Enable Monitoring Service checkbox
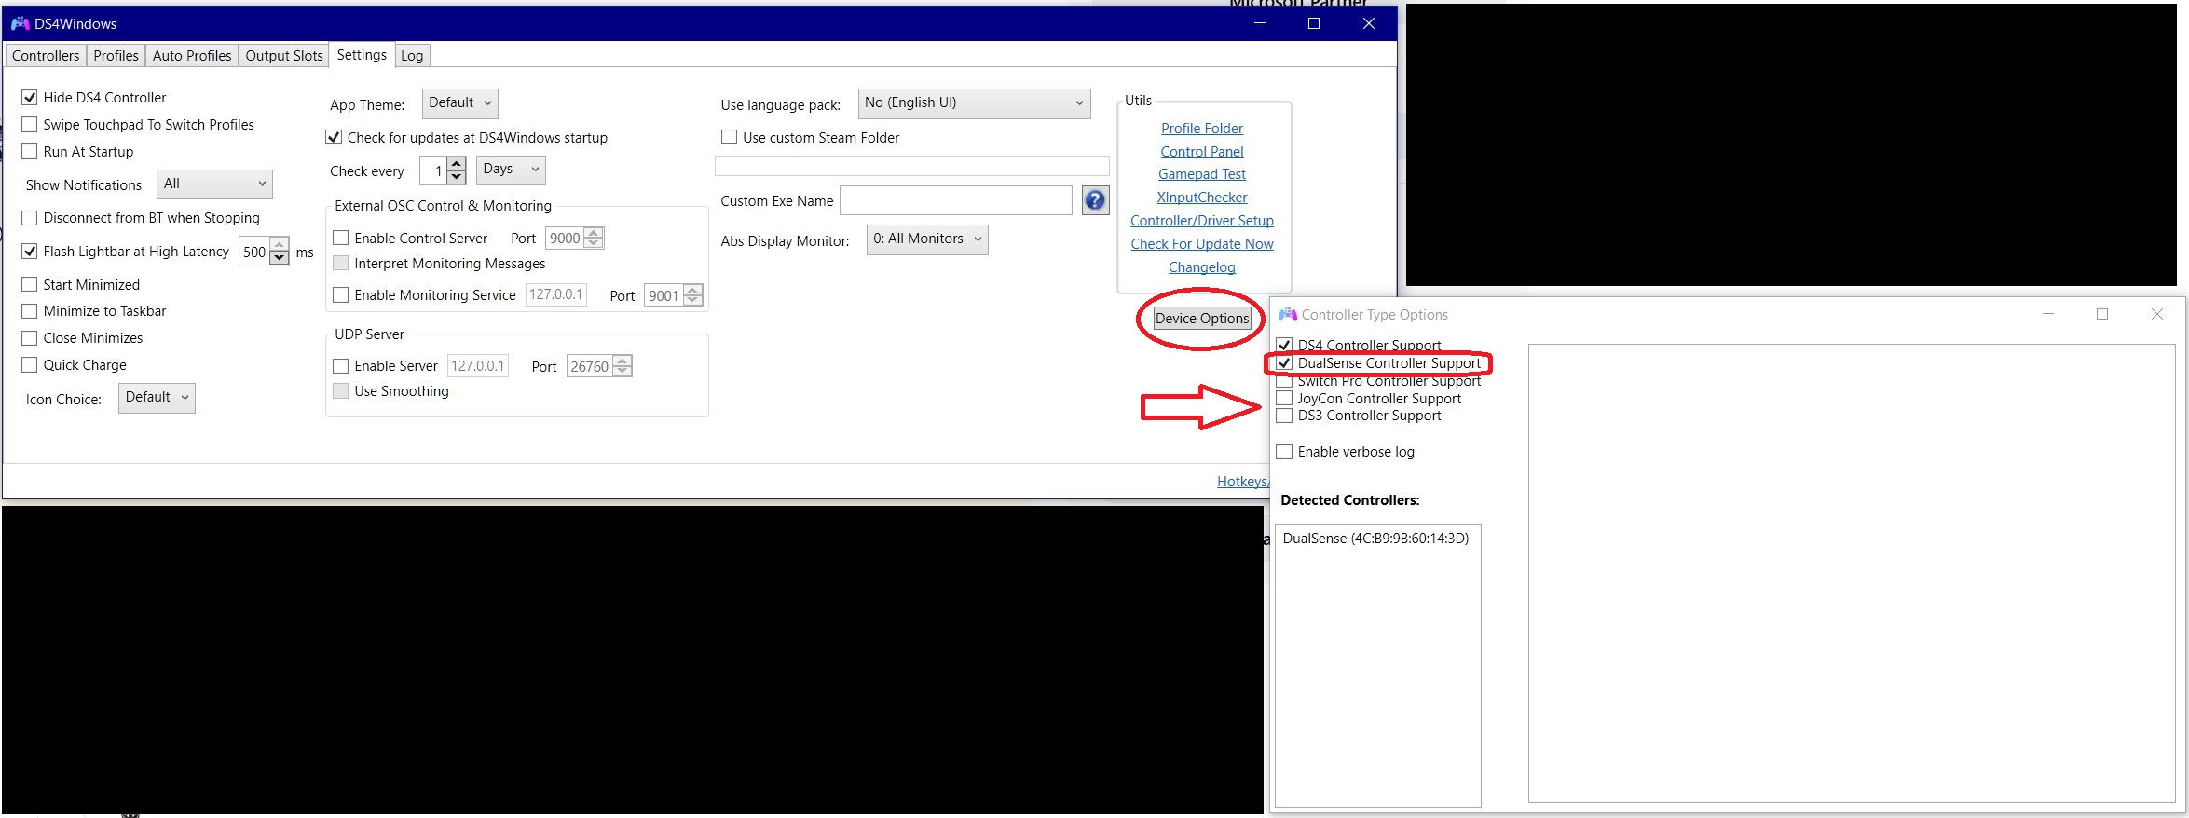 (341, 295)
